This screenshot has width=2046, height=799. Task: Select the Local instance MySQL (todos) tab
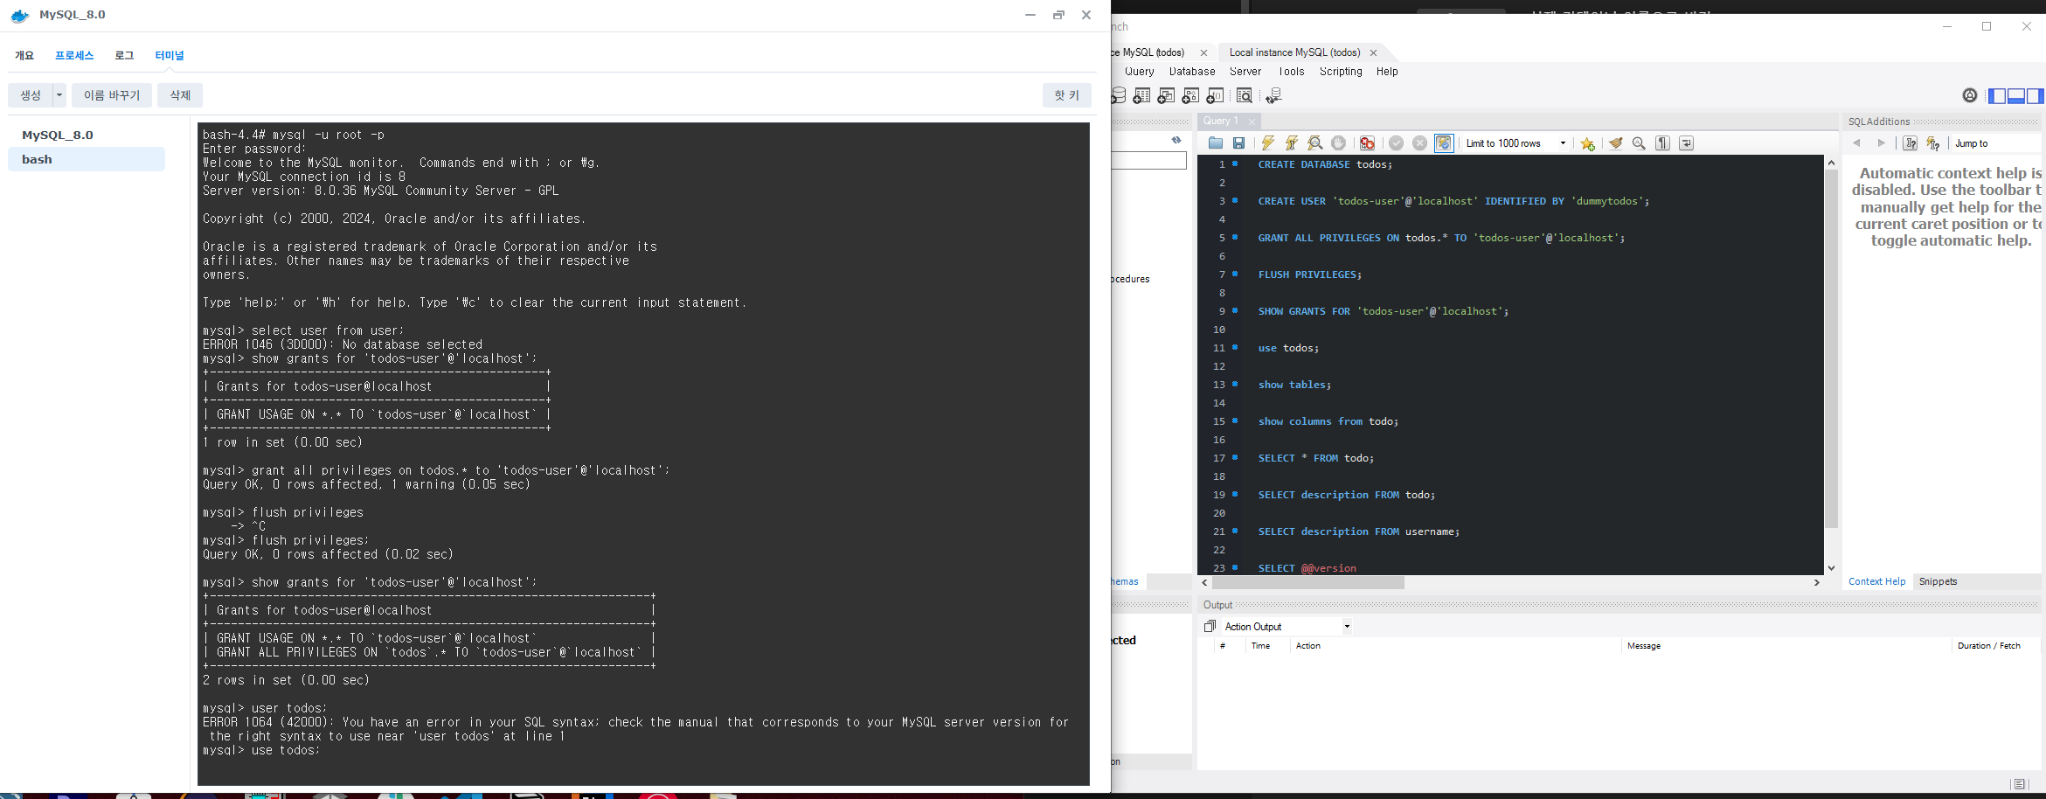point(1294,52)
